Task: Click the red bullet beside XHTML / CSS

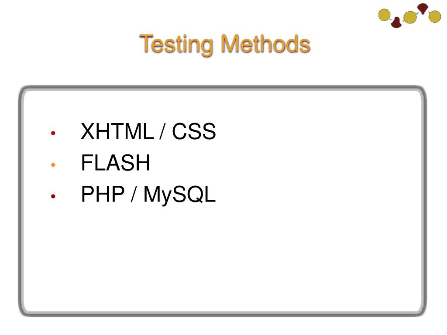Action: [x=53, y=133]
